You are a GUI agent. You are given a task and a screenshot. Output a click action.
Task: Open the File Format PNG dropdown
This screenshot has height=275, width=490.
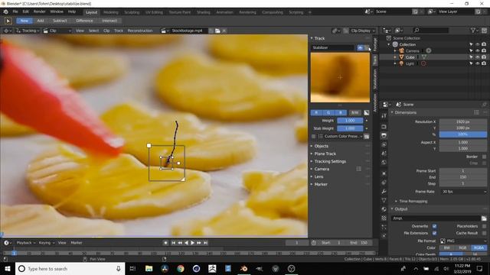[x=463, y=241]
